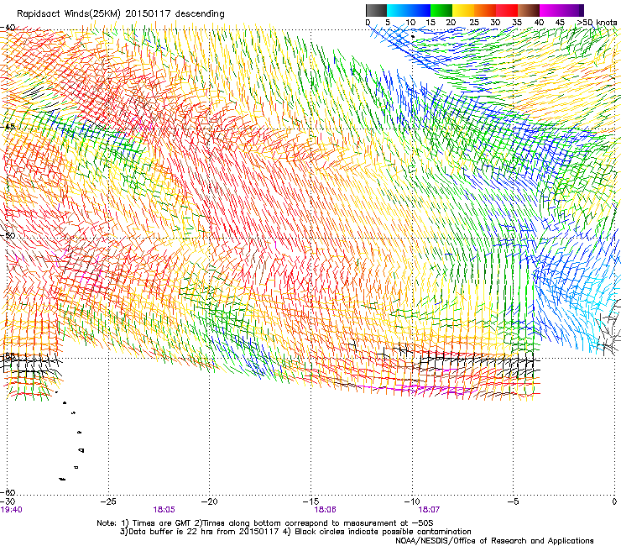The width and height of the screenshot is (621, 546).
Task: Click the legend scale label '25'
Action: click(x=474, y=23)
